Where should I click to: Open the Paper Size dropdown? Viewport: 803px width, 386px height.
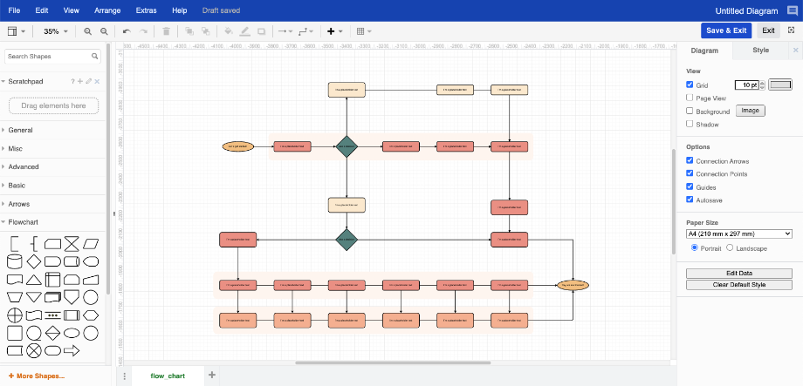pyautogui.click(x=738, y=234)
